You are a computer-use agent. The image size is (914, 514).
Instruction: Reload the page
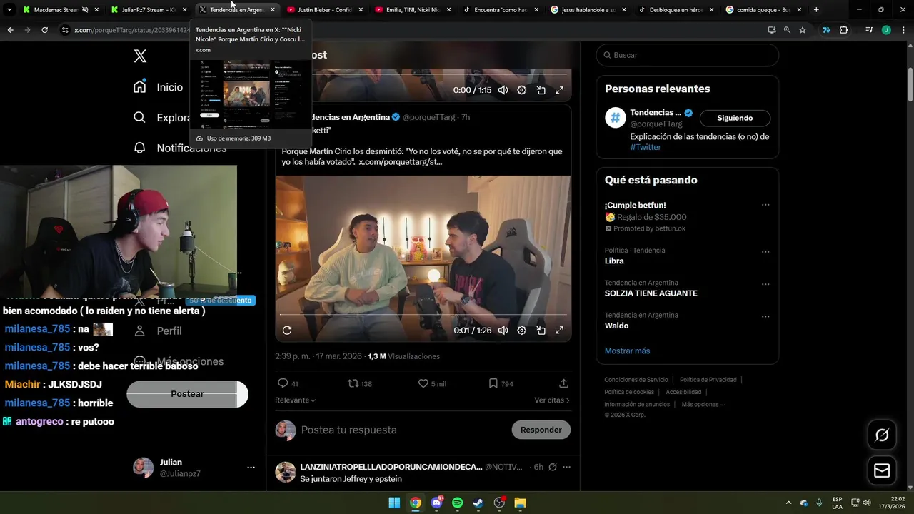point(44,30)
